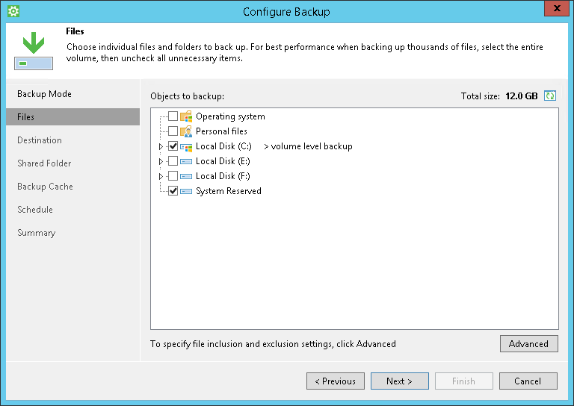Uncheck the System Reserved checkbox
Screen dimensions: 574x406
tap(173, 191)
